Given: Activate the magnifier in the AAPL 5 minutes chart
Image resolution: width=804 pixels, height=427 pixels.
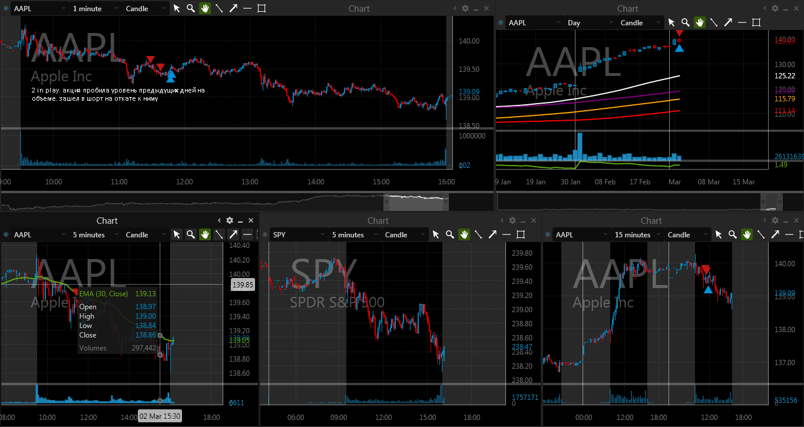Looking at the screenshot, I should [191, 234].
